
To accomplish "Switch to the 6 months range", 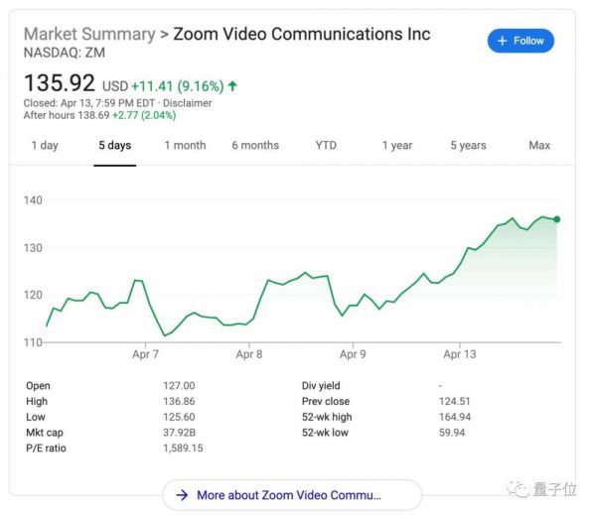I will pyautogui.click(x=255, y=146).
